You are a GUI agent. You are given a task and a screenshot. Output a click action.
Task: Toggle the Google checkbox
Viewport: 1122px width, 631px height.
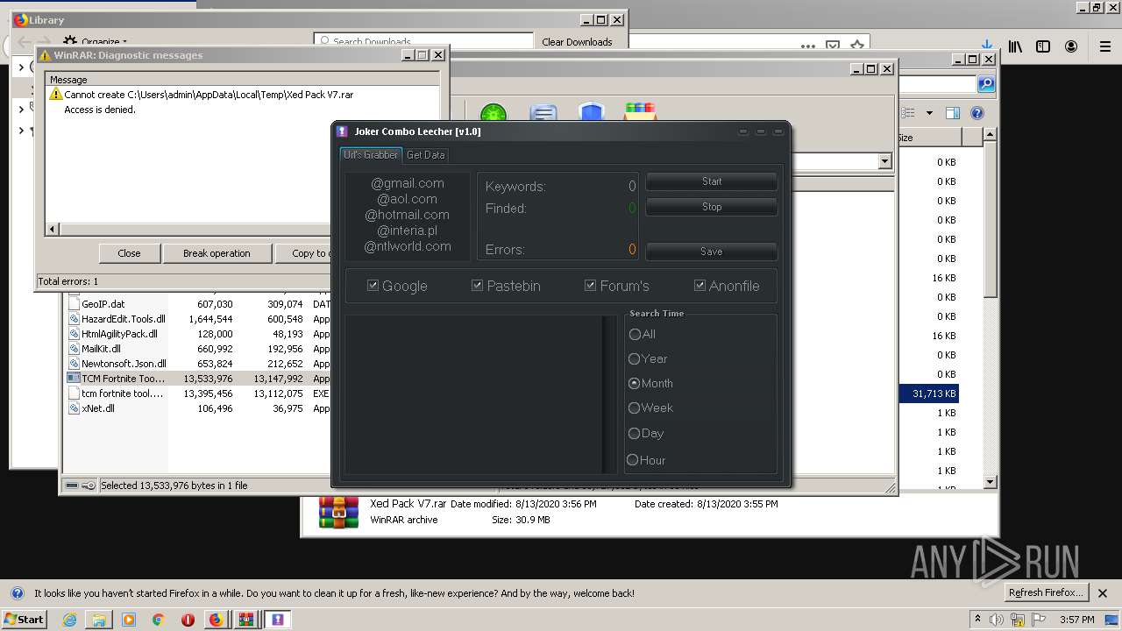pos(373,286)
